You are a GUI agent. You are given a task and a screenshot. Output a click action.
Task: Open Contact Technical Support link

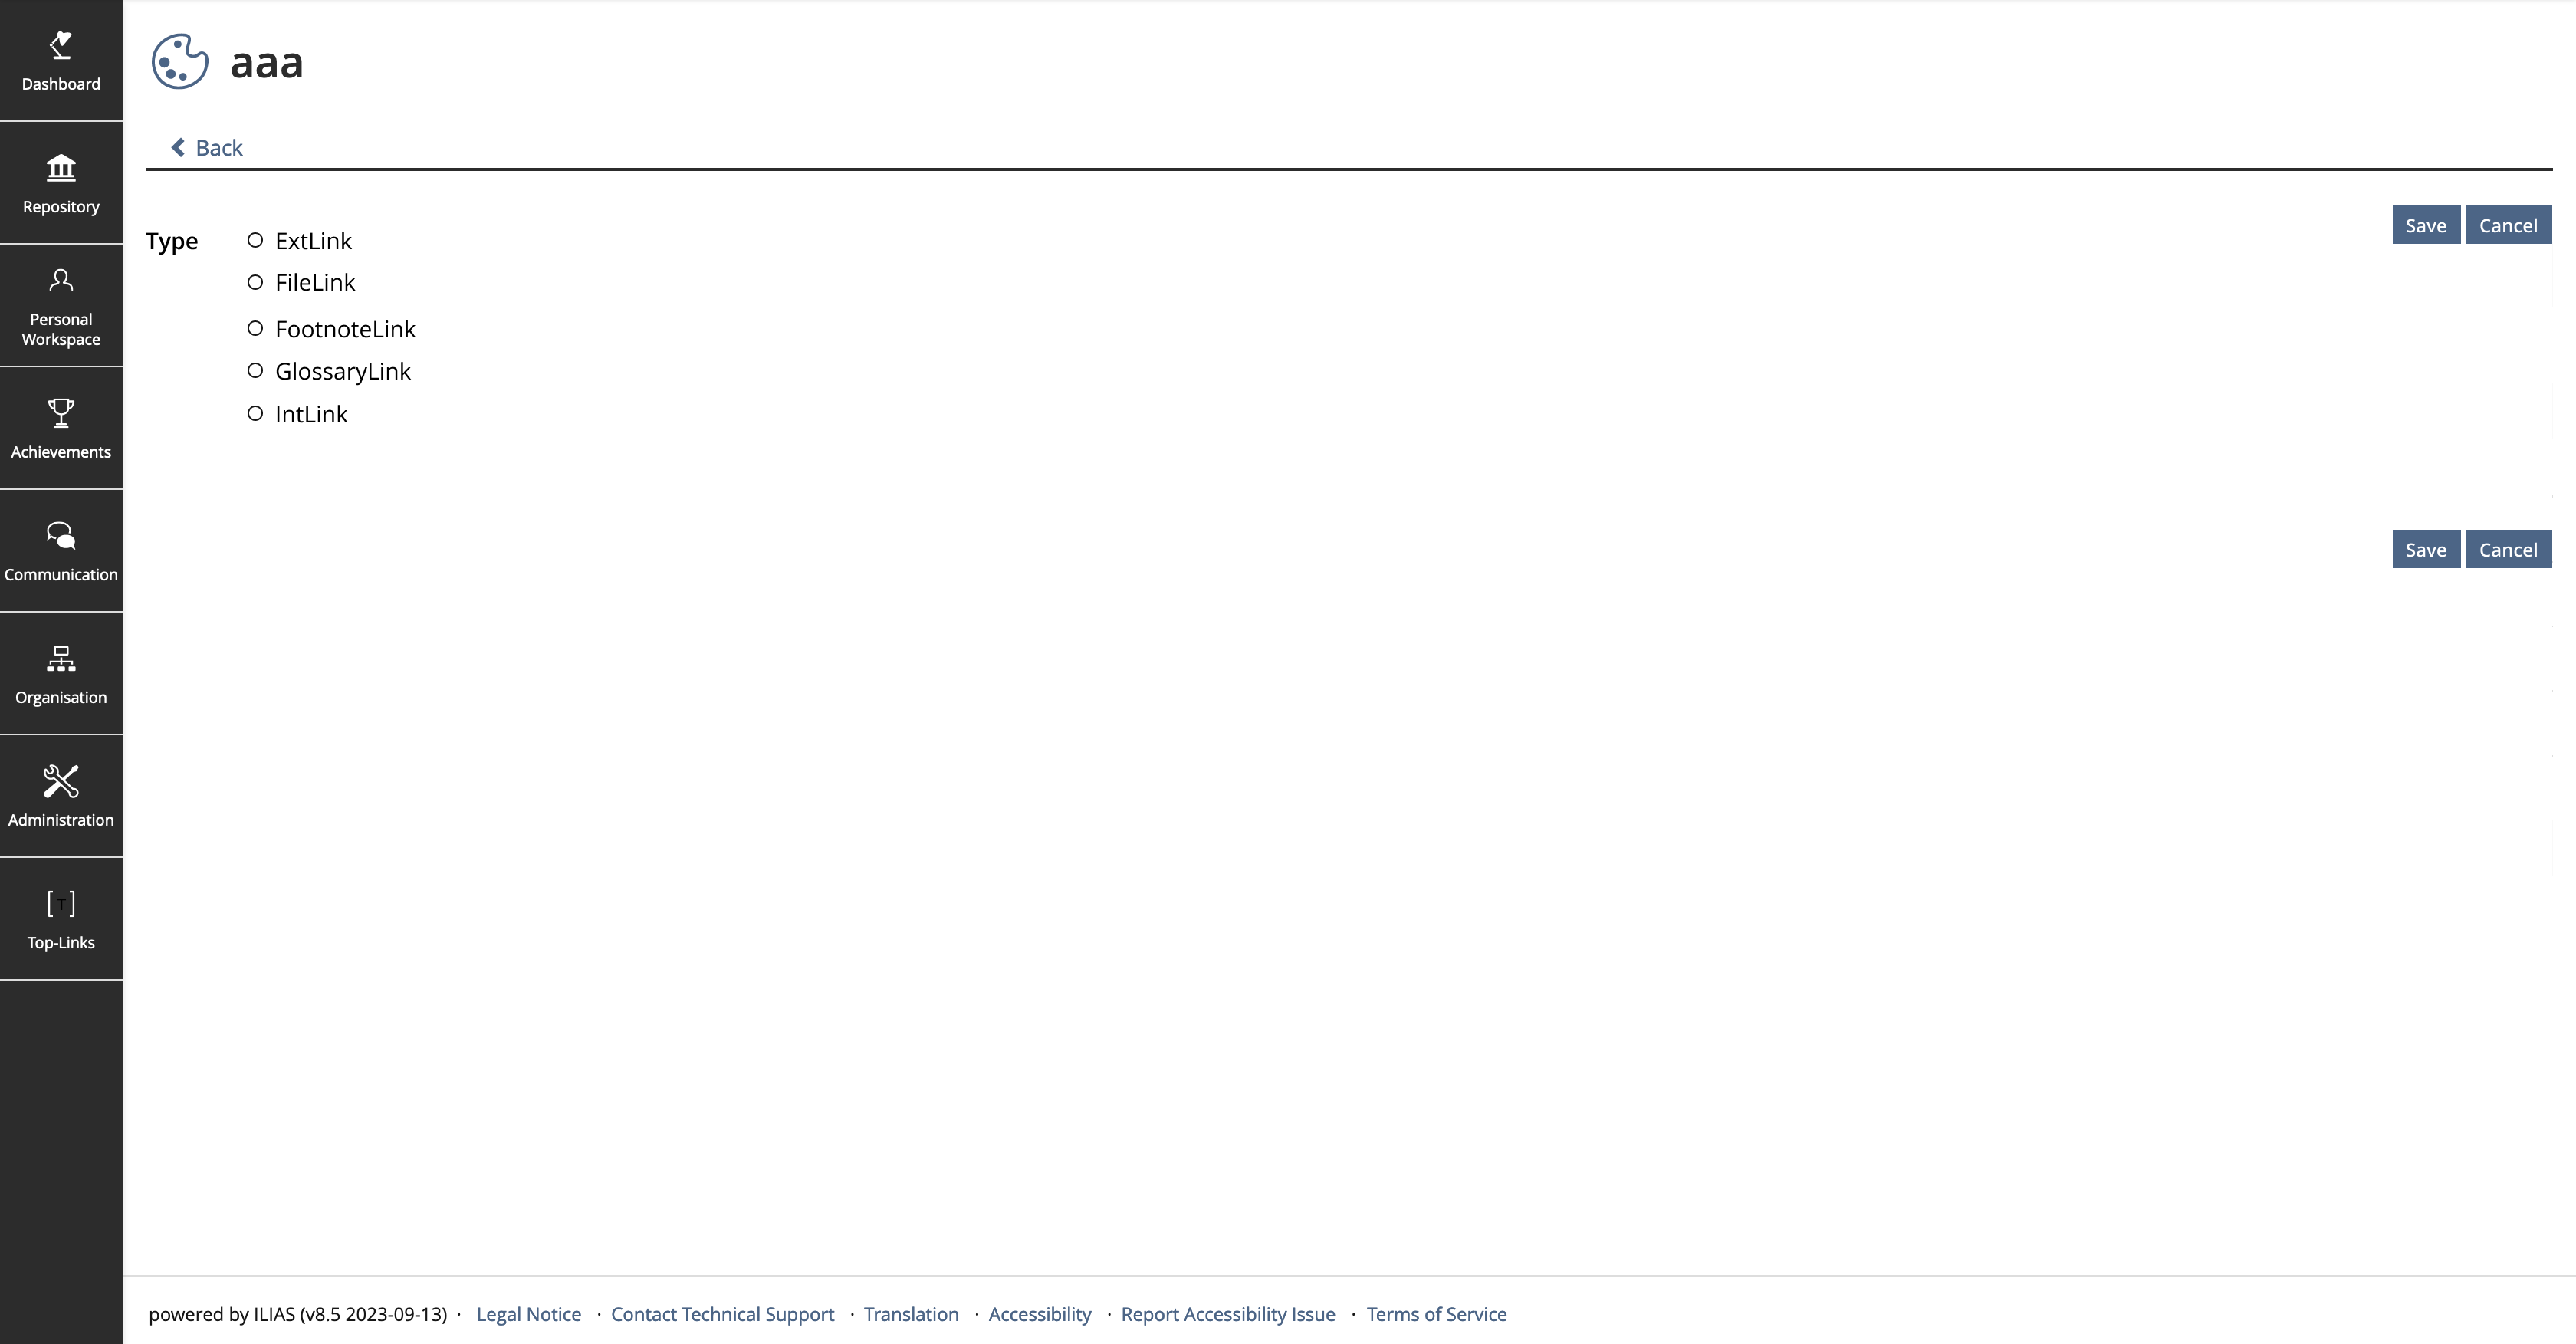click(x=722, y=1314)
